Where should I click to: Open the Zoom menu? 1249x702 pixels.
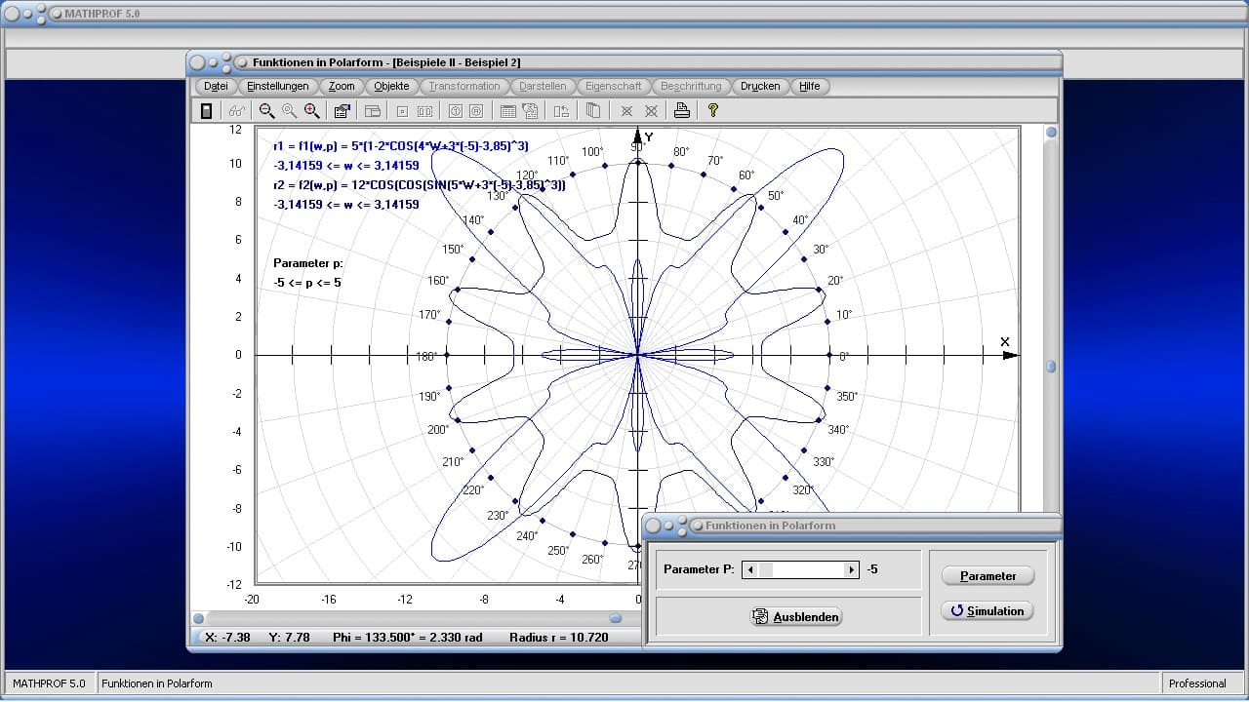pos(342,86)
